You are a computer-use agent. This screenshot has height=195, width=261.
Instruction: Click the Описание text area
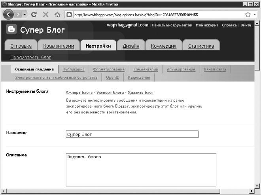[141, 169]
